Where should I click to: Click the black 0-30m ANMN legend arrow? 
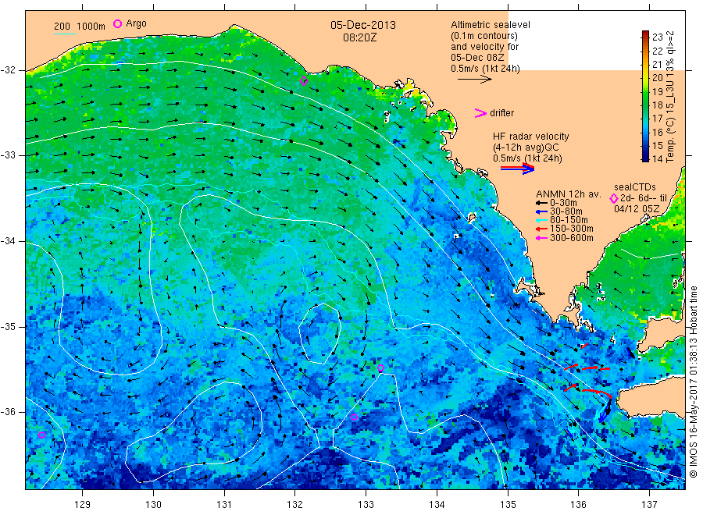click(542, 203)
